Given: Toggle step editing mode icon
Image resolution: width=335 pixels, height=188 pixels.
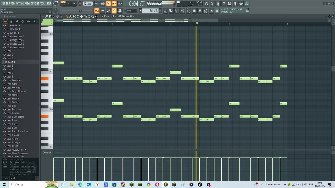Looking at the screenshot, I should 108,11.
